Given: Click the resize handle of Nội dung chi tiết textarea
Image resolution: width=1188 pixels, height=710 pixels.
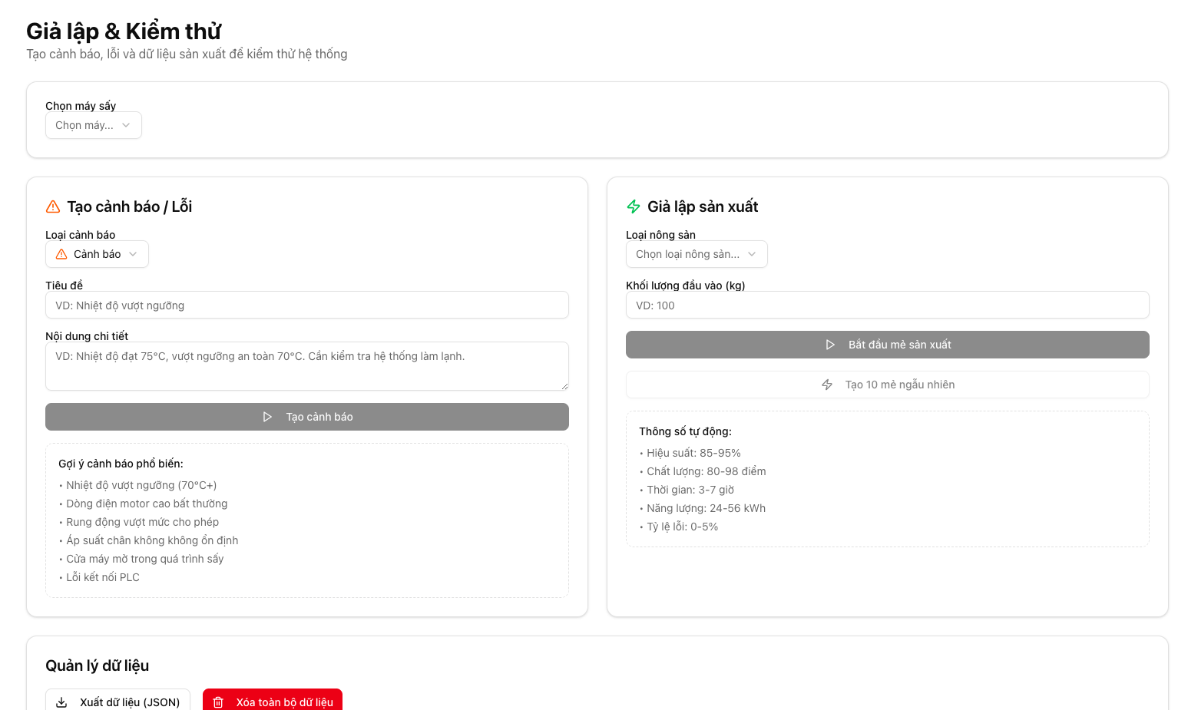Looking at the screenshot, I should tap(564, 386).
